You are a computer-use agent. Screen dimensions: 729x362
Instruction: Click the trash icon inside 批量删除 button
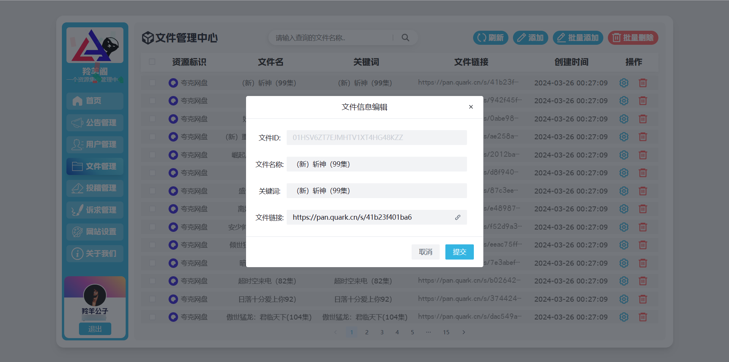pyautogui.click(x=616, y=38)
